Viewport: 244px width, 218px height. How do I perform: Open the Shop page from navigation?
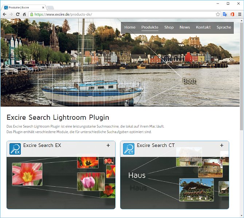click(169, 27)
